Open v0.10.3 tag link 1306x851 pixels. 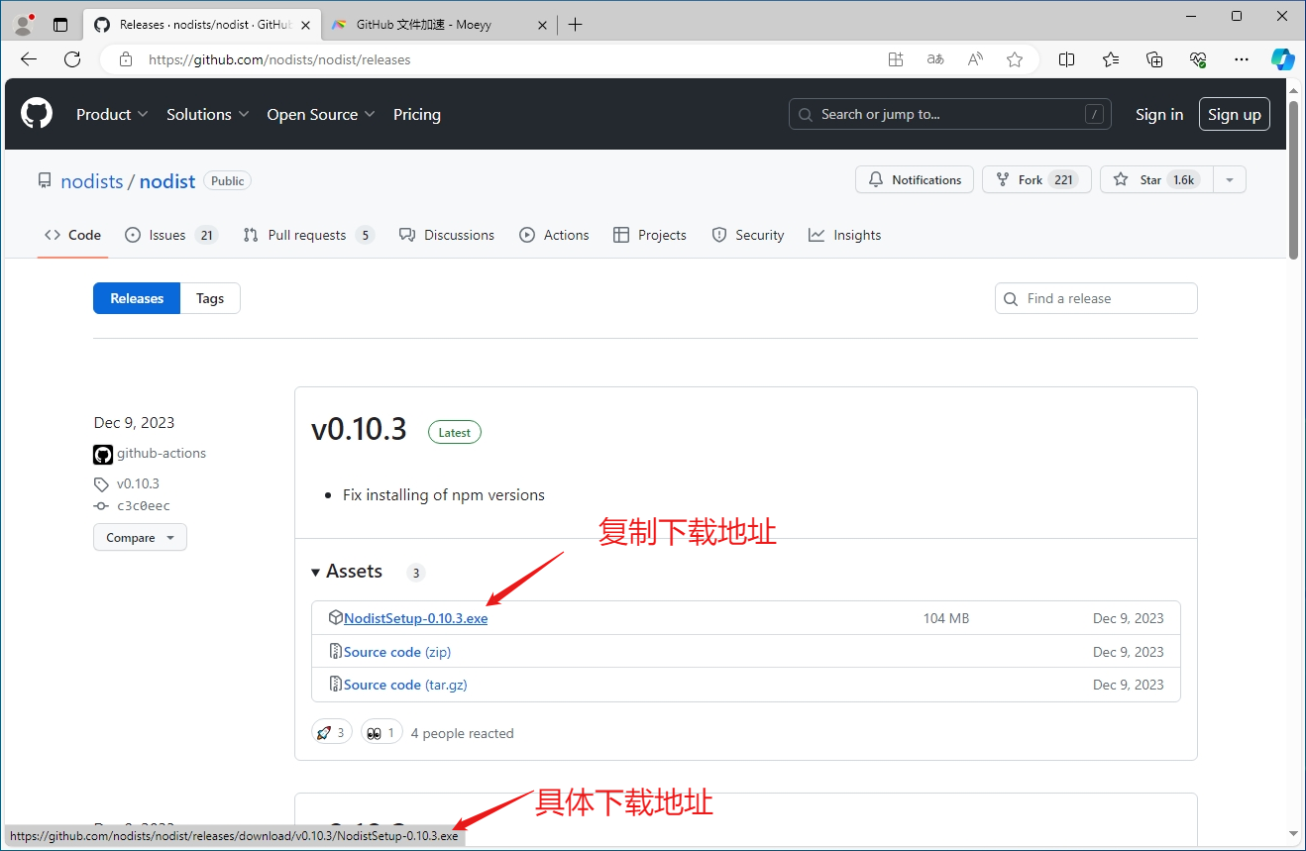(x=138, y=483)
